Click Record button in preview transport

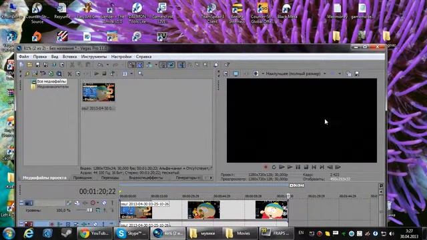tap(266, 167)
